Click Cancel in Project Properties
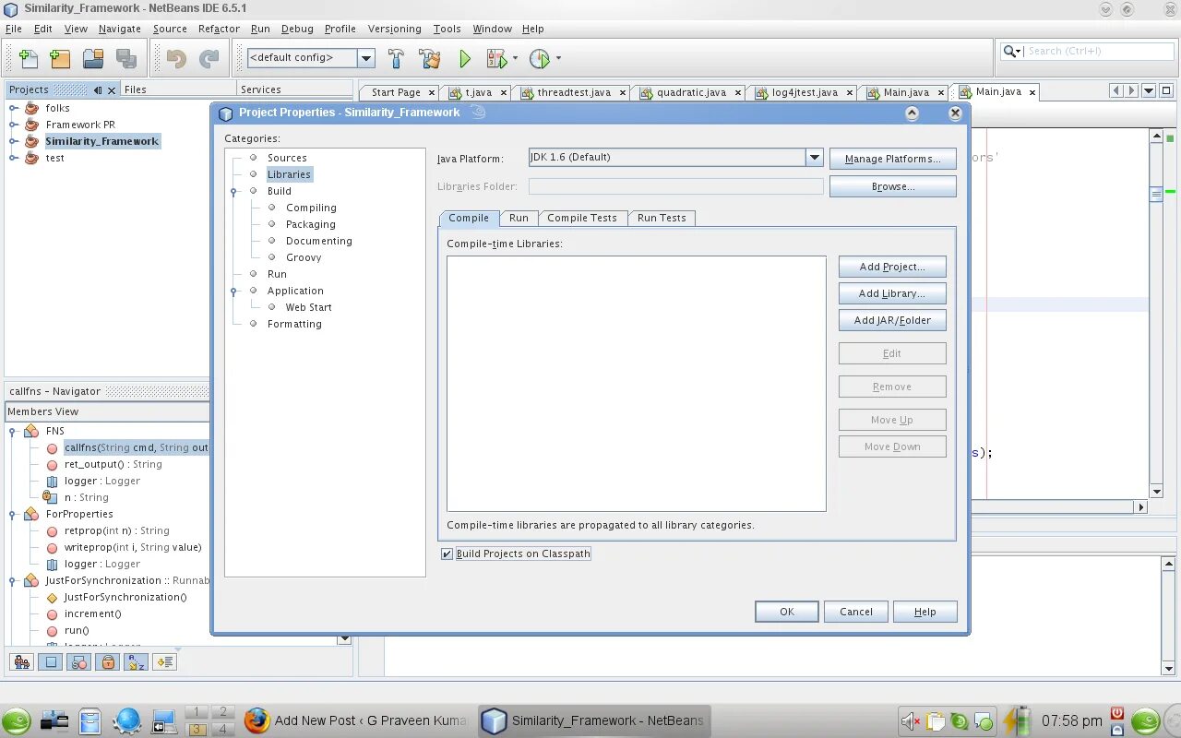 (855, 612)
